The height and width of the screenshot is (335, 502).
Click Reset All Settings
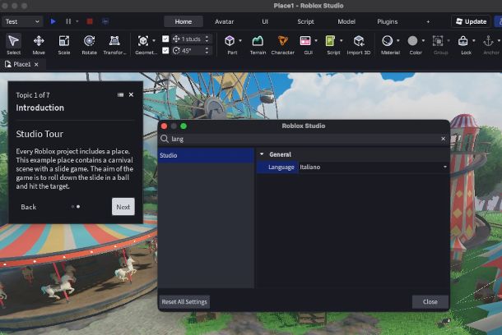pyautogui.click(x=184, y=302)
